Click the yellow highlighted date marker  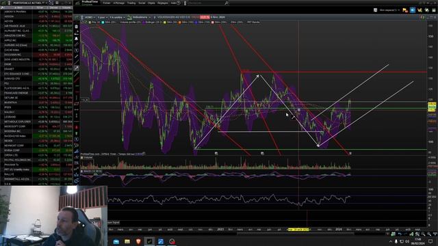click(x=298, y=230)
